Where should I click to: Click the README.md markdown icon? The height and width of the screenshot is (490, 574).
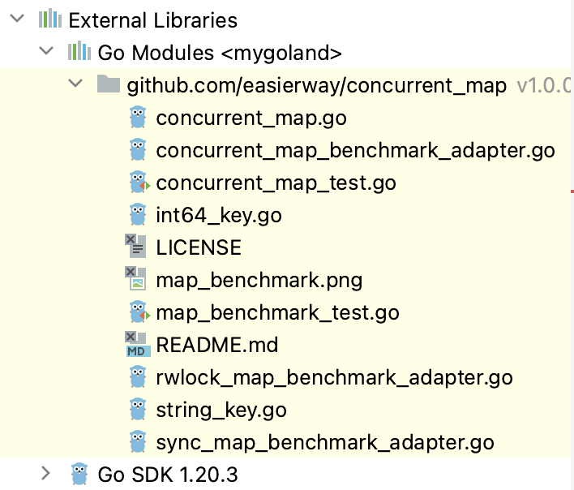(x=138, y=344)
